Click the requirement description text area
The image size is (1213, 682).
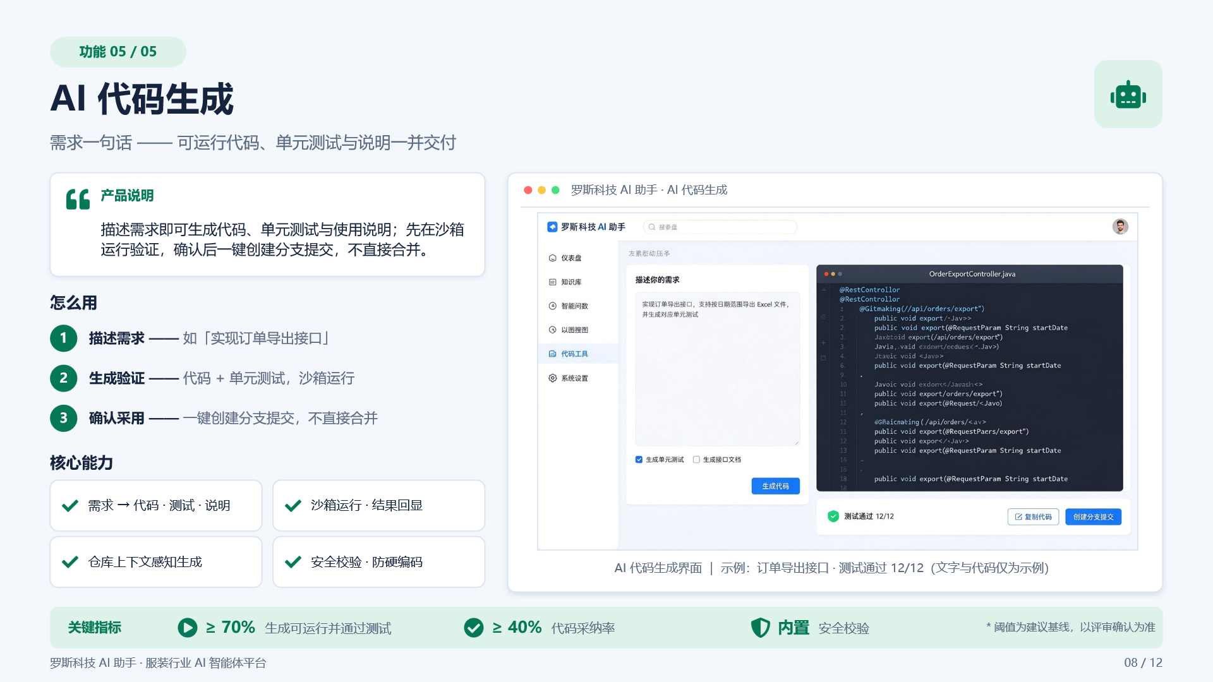717,369
